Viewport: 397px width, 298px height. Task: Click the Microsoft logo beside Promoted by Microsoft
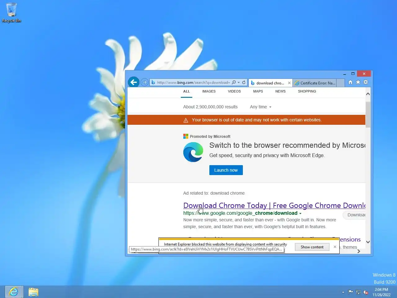pos(186,136)
